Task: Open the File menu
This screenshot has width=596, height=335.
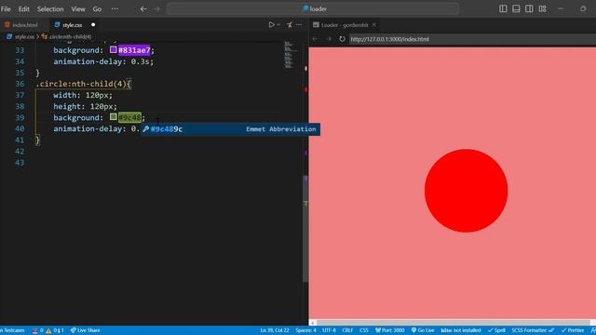Action: click(x=6, y=8)
